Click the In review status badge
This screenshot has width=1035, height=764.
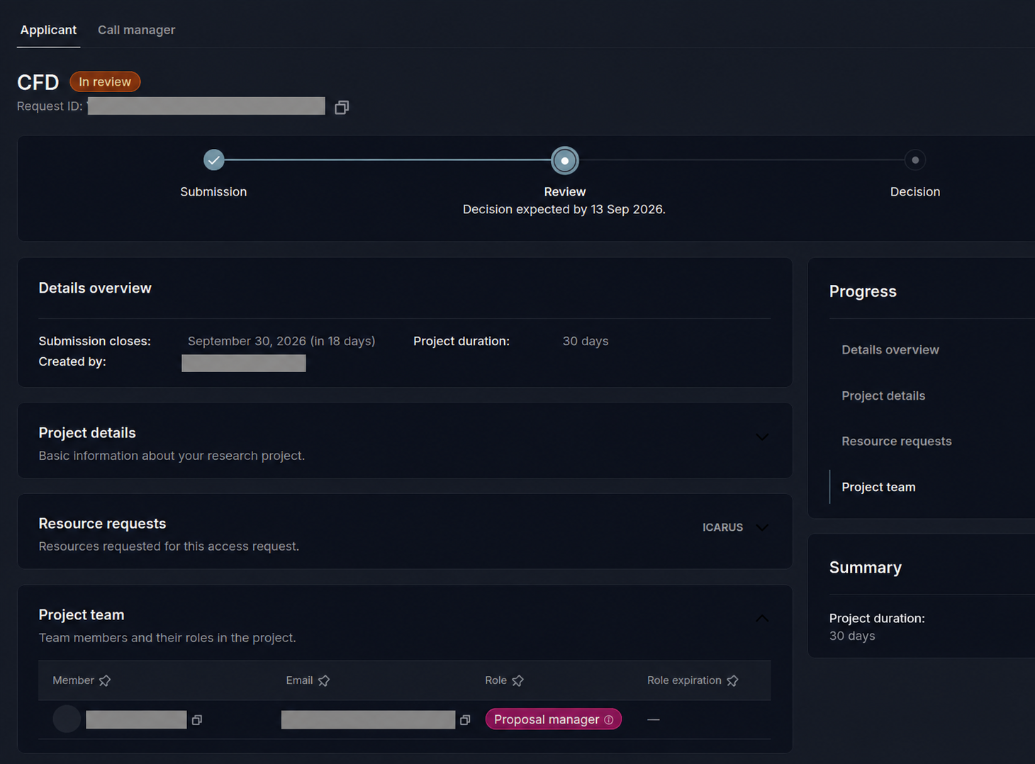(x=105, y=82)
